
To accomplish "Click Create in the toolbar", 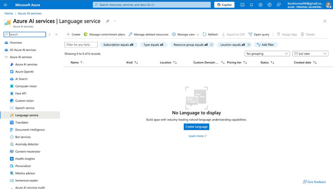I will coord(73,35).
